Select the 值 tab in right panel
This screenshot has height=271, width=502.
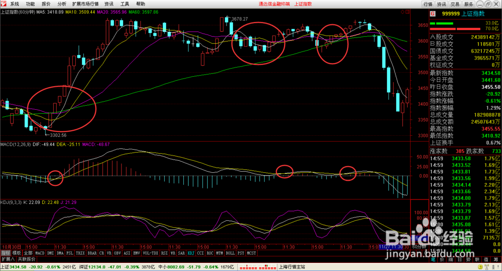tap(486, 259)
